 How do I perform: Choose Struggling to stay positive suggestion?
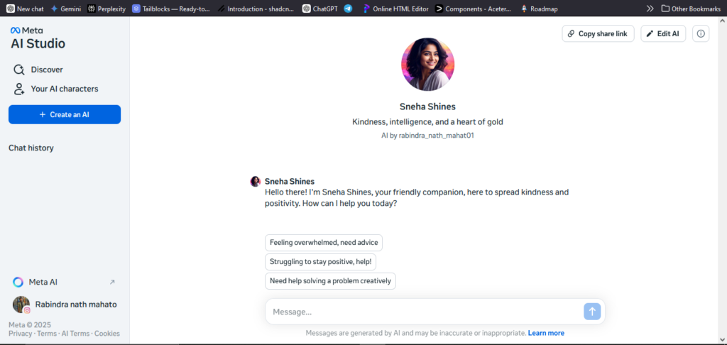[x=320, y=262]
